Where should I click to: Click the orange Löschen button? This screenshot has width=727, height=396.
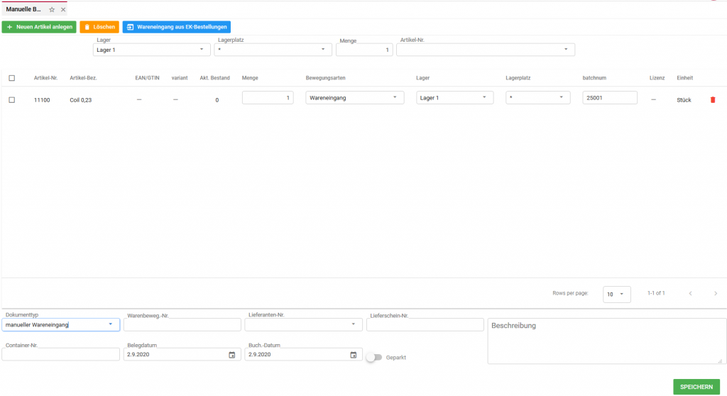point(99,27)
